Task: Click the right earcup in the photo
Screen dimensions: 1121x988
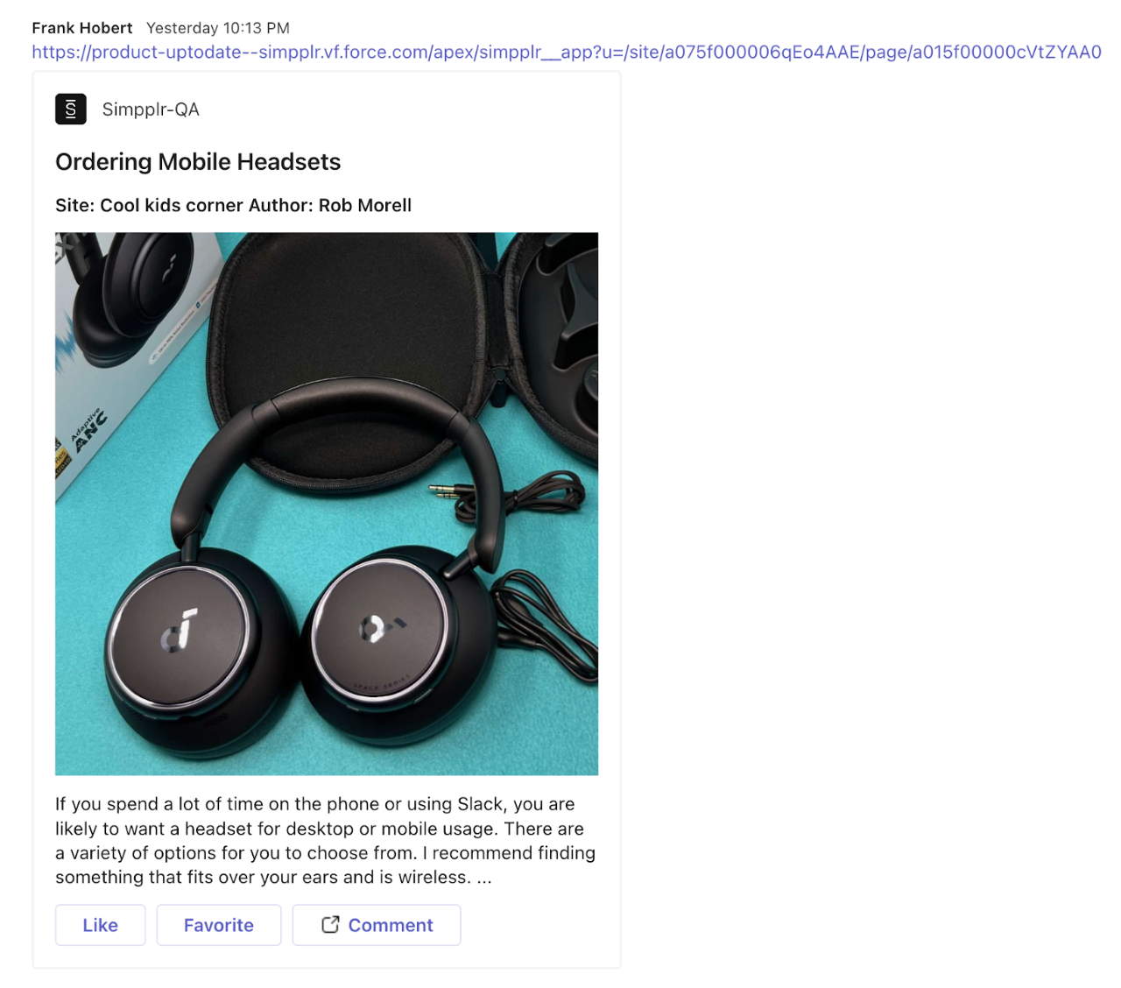Action: [382, 628]
